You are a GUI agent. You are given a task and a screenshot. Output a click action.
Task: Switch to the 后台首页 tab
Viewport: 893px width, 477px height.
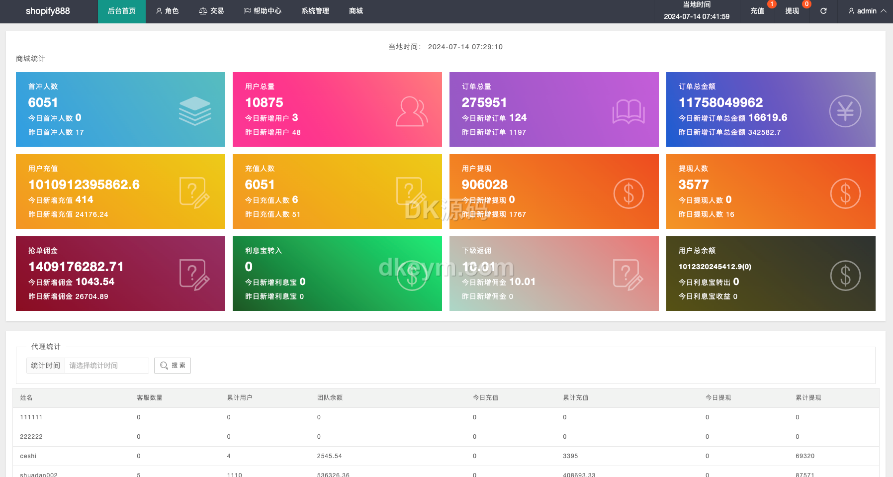(122, 11)
